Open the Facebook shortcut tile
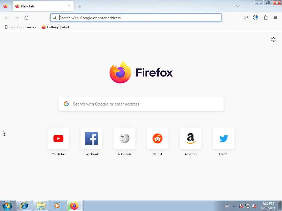282x211 pixels. (x=91, y=138)
